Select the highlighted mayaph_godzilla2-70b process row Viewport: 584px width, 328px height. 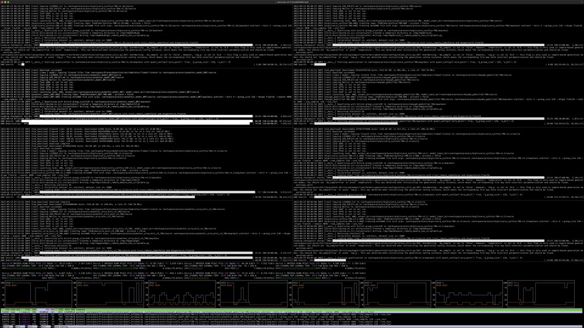point(292,311)
